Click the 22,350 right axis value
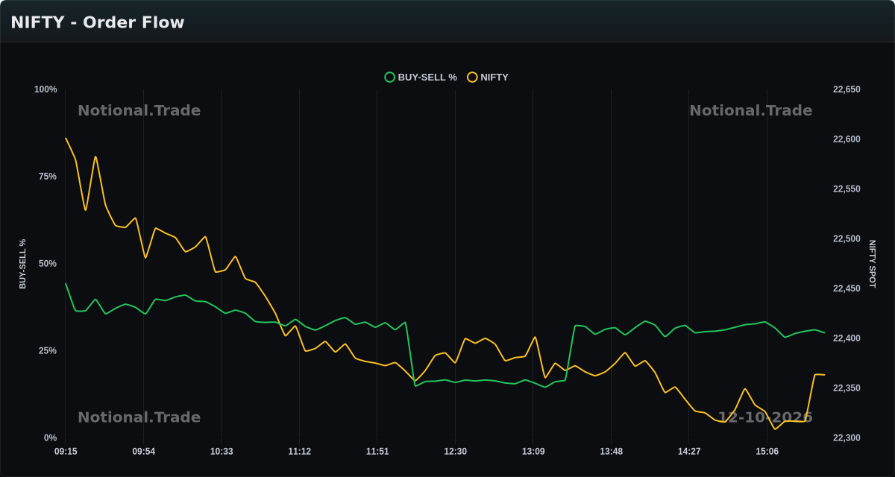 (847, 388)
